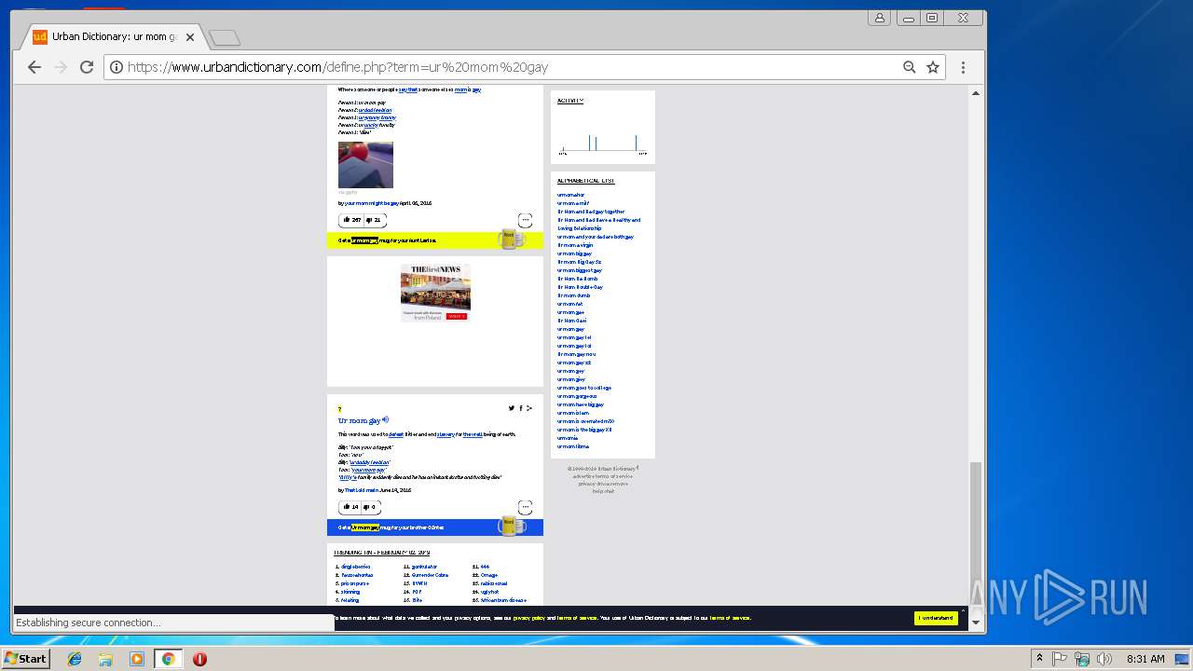Open 'ur momie' list entry

click(x=568, y=438)
